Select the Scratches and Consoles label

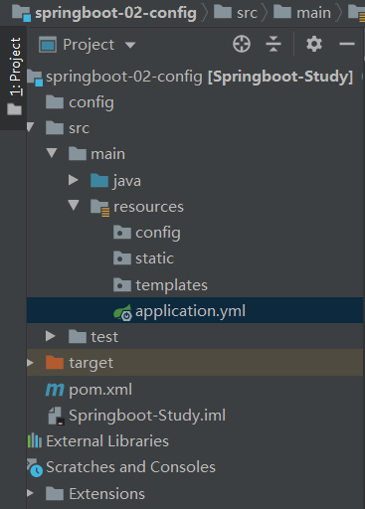130,467
